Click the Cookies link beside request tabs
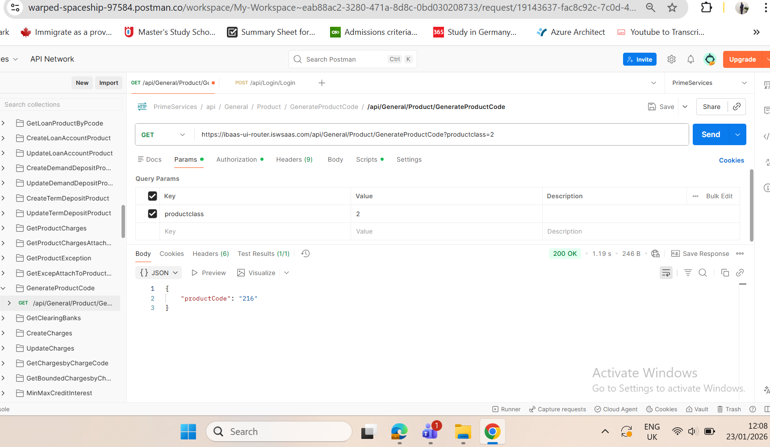Viewport: 770px width, 447px height. [x=731, y=160]
